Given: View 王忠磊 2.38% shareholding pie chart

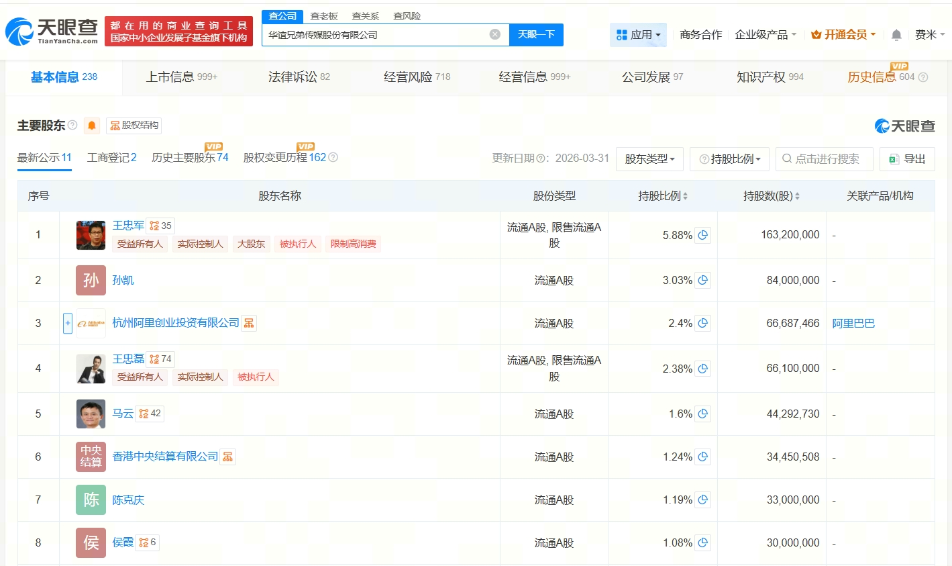Looking at the screenshot, I should click(702, 368).
